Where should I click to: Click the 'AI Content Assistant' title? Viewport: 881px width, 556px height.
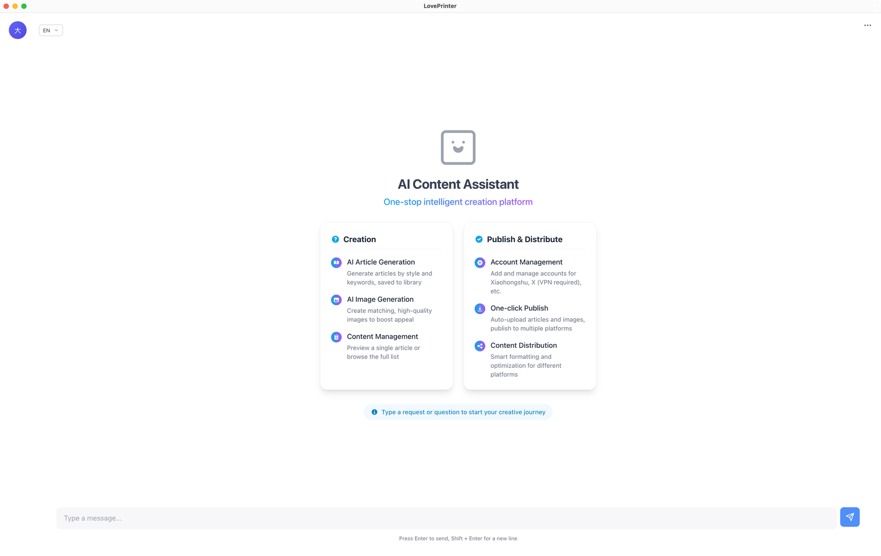[458, 184]
